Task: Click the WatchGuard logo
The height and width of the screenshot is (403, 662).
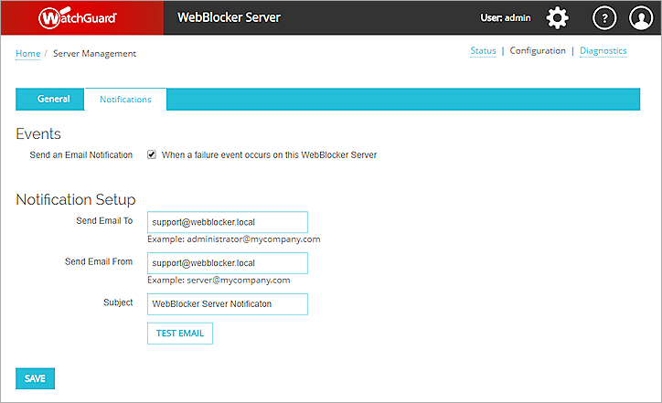Action: (x=78, y=17)
